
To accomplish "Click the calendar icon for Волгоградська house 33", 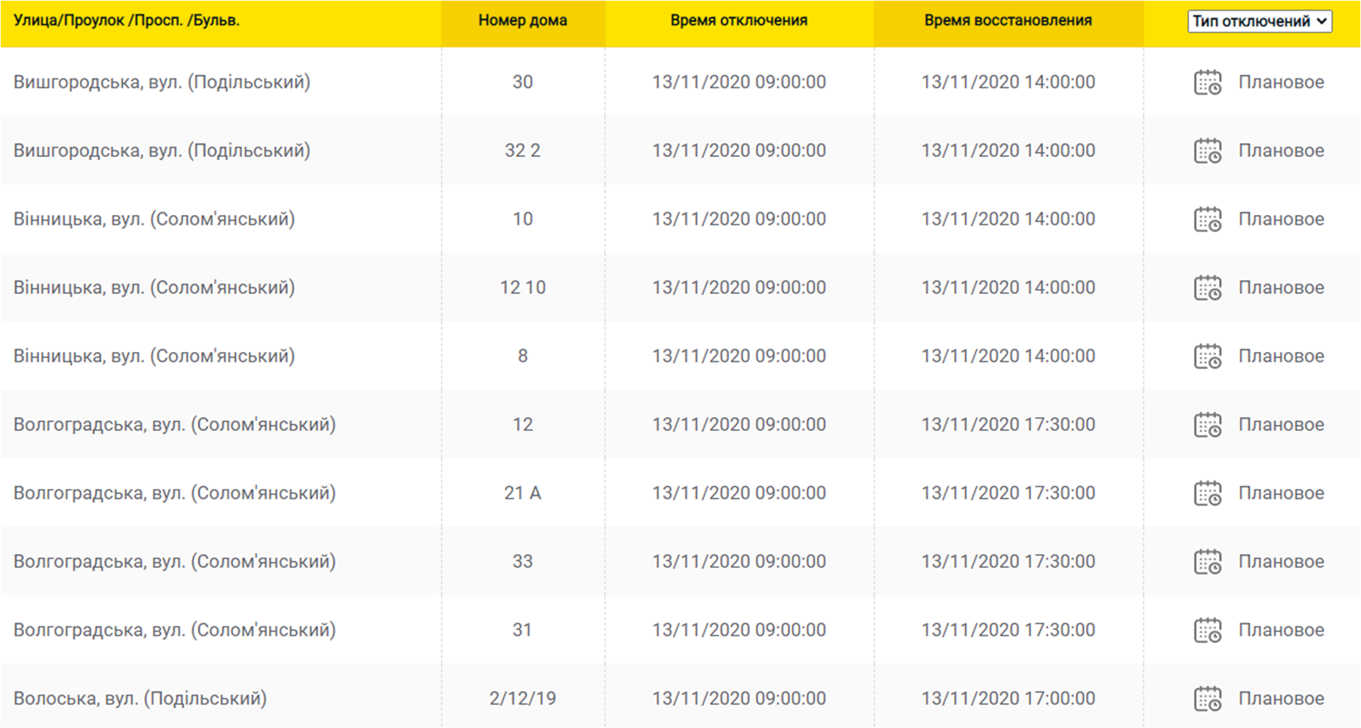I will [x=1207, y=563].
